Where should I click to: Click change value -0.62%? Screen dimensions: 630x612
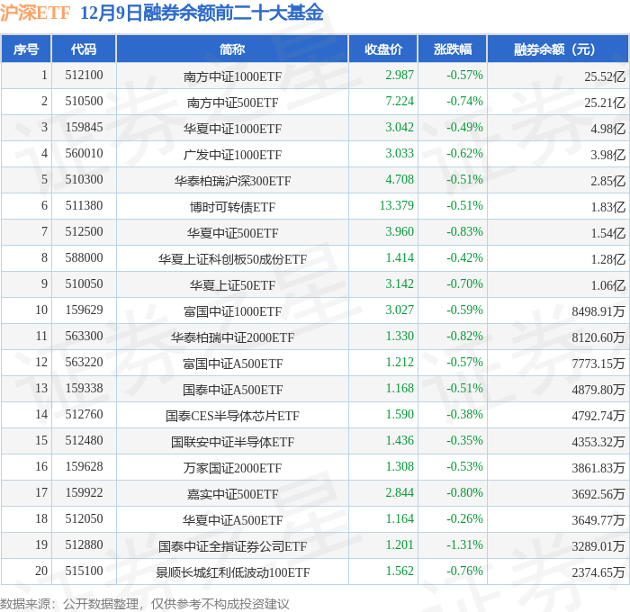[464, 154]
